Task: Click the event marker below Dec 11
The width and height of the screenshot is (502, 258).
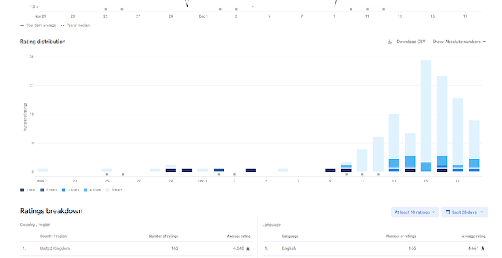Action: click(362, 174)
